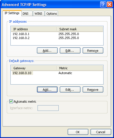Uncheck the Automatic metric checkbox

pos(11,102)
